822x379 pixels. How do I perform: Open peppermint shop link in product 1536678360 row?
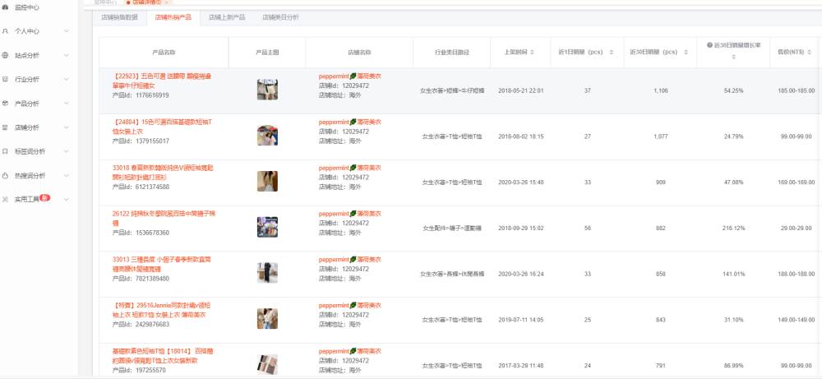coord(349,214)
